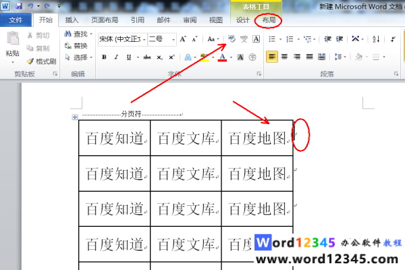
Task: Open the 文件 tab
Action: click(16, 20)
